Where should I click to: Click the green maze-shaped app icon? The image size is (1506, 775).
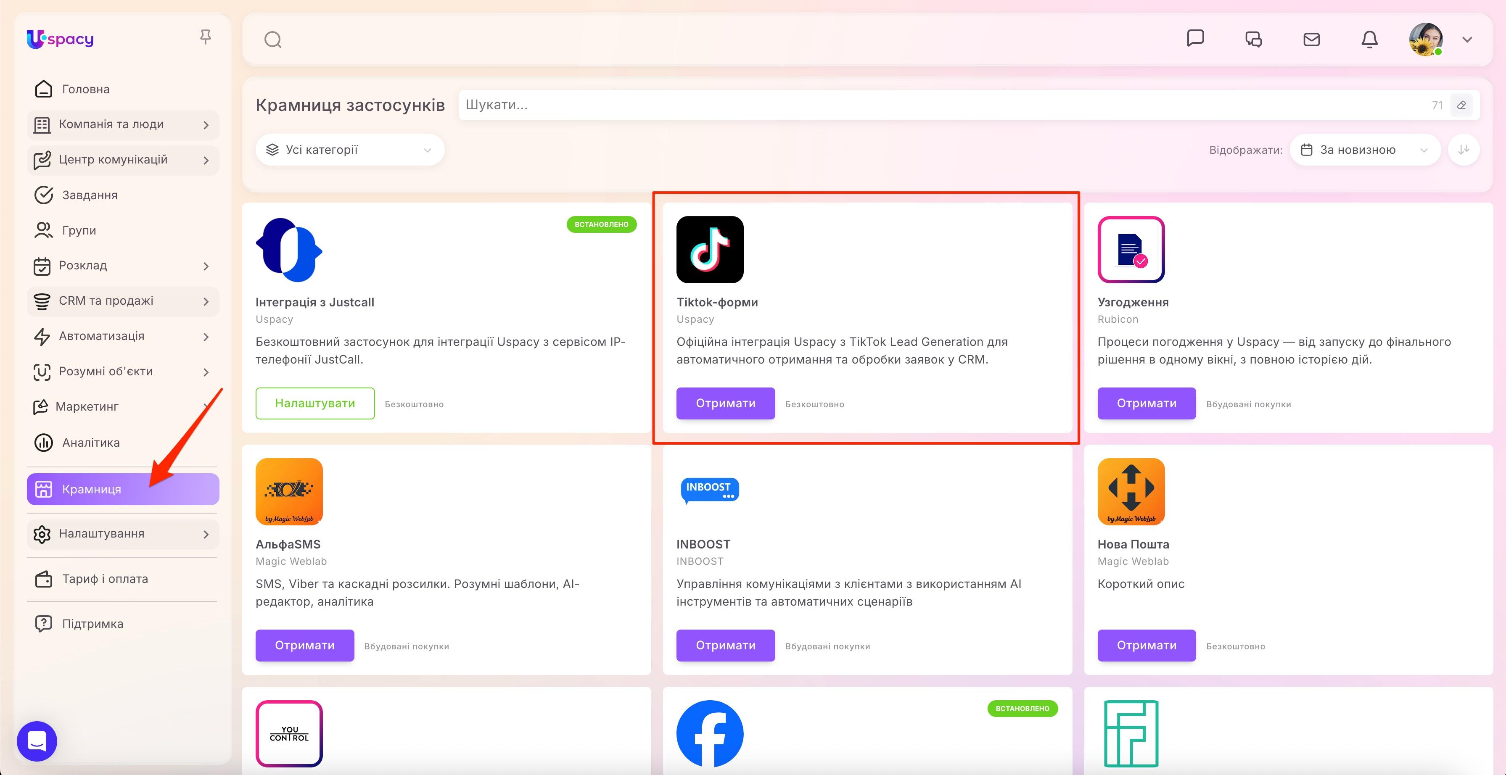[1131, 733]
